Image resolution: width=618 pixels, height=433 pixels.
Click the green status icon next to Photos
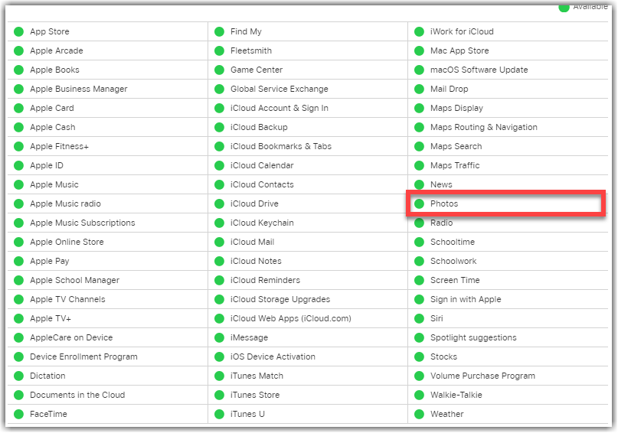[419, 204]
